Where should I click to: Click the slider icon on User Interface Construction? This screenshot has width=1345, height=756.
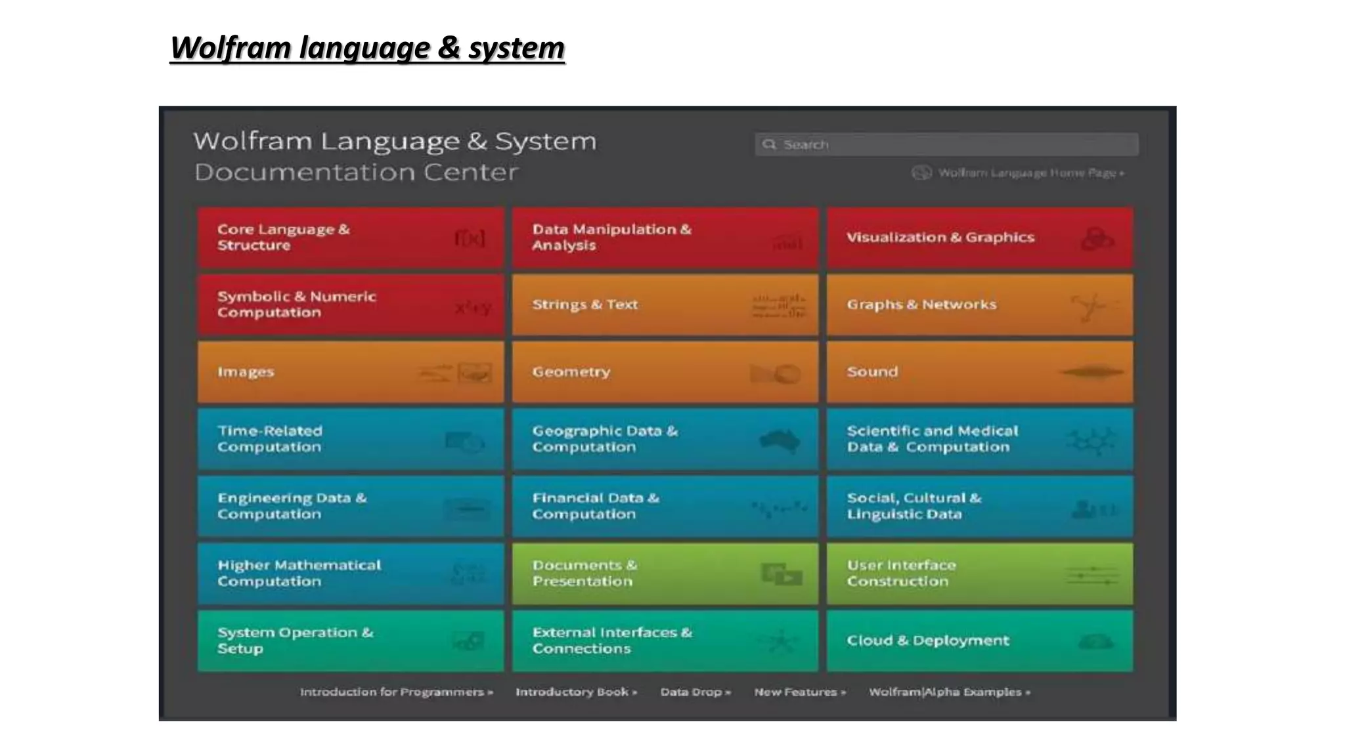point(1091,576)
